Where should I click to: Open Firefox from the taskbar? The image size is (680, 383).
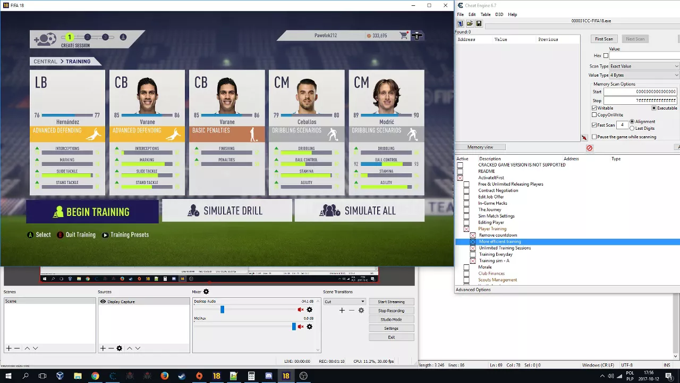[164, 376]
